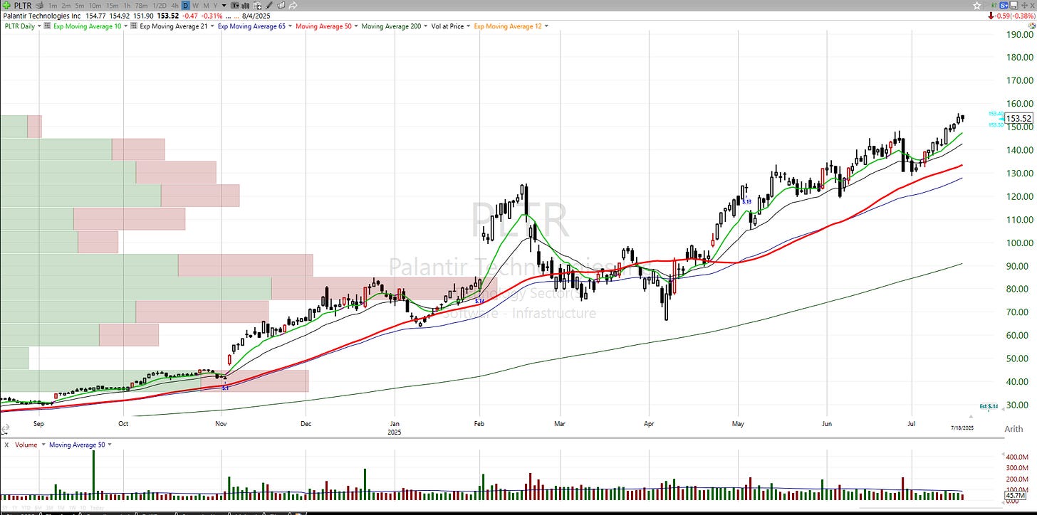Click the 153.52 current price label
This screenshot has width=1037, height=515.
[1019, 118]
